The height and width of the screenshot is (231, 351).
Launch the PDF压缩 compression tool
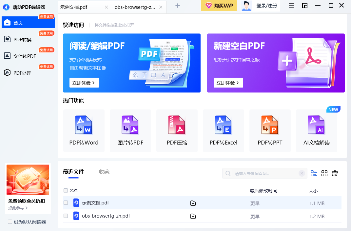tap(177, 130)
